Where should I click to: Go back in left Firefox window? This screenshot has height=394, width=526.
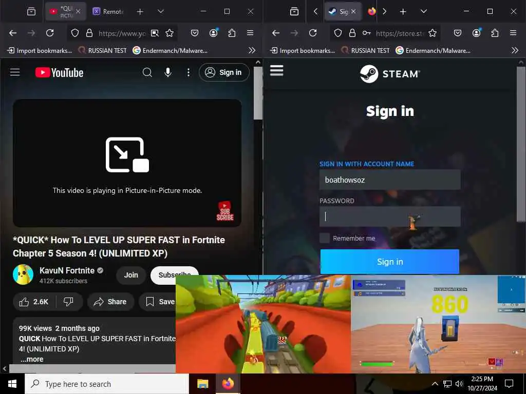click(13, 33)
